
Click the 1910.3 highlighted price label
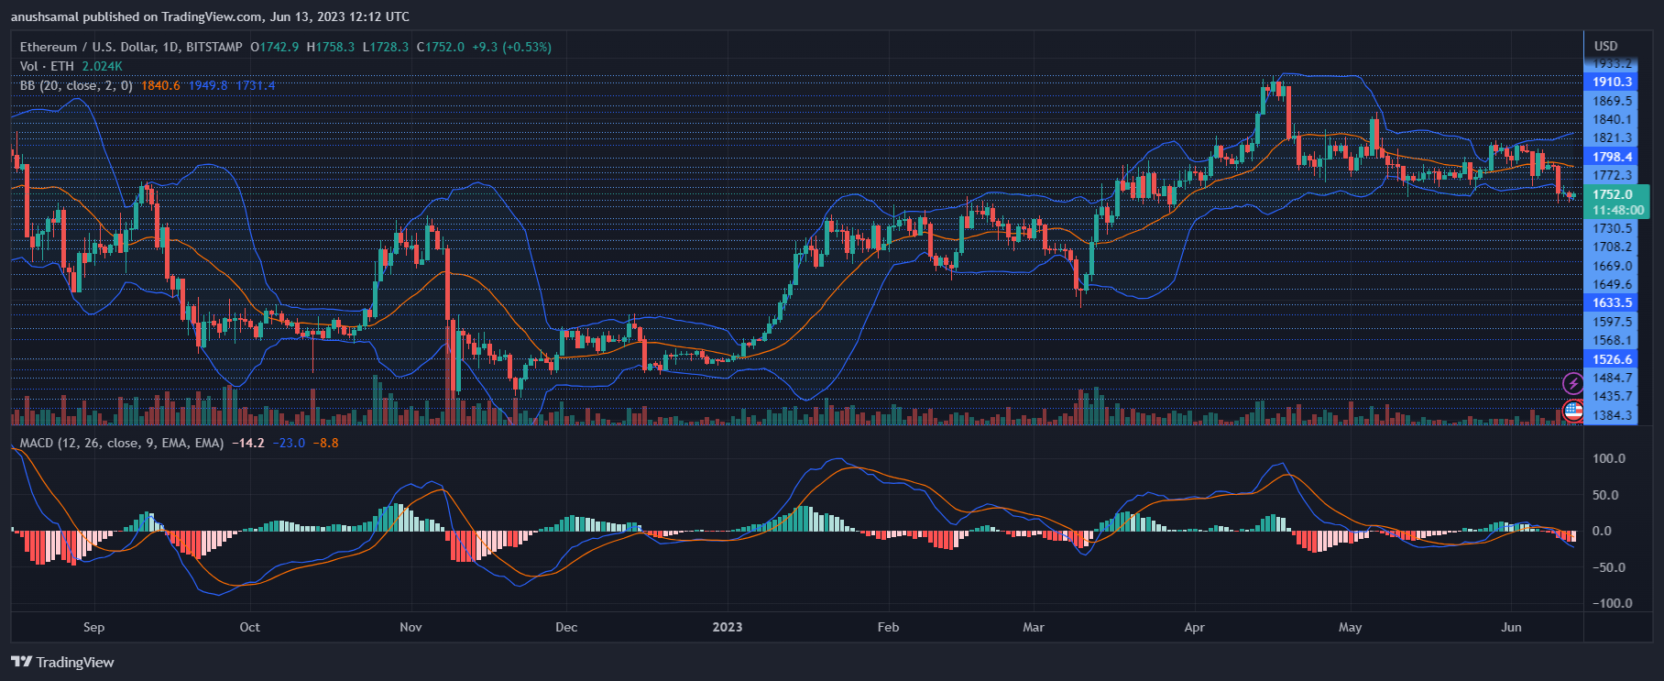click(x=1612, y=82)
